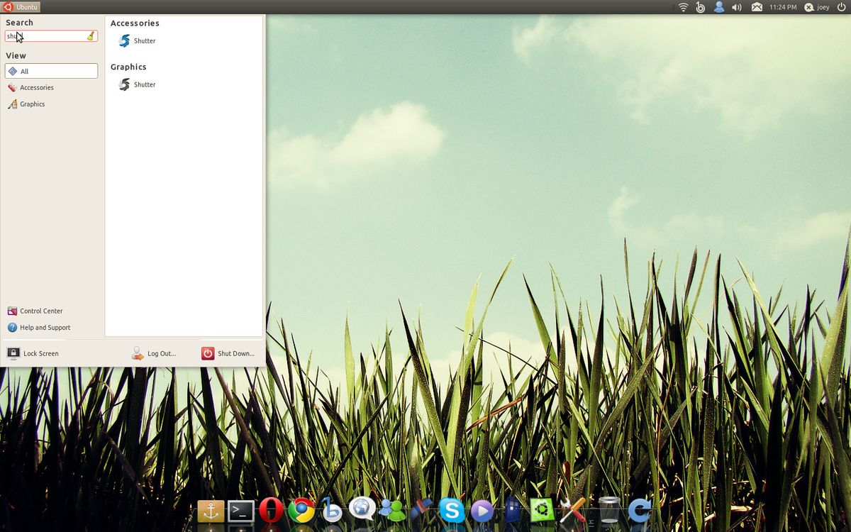Filter results by Accessories category
Screen dimensions: 851x532
36,88
